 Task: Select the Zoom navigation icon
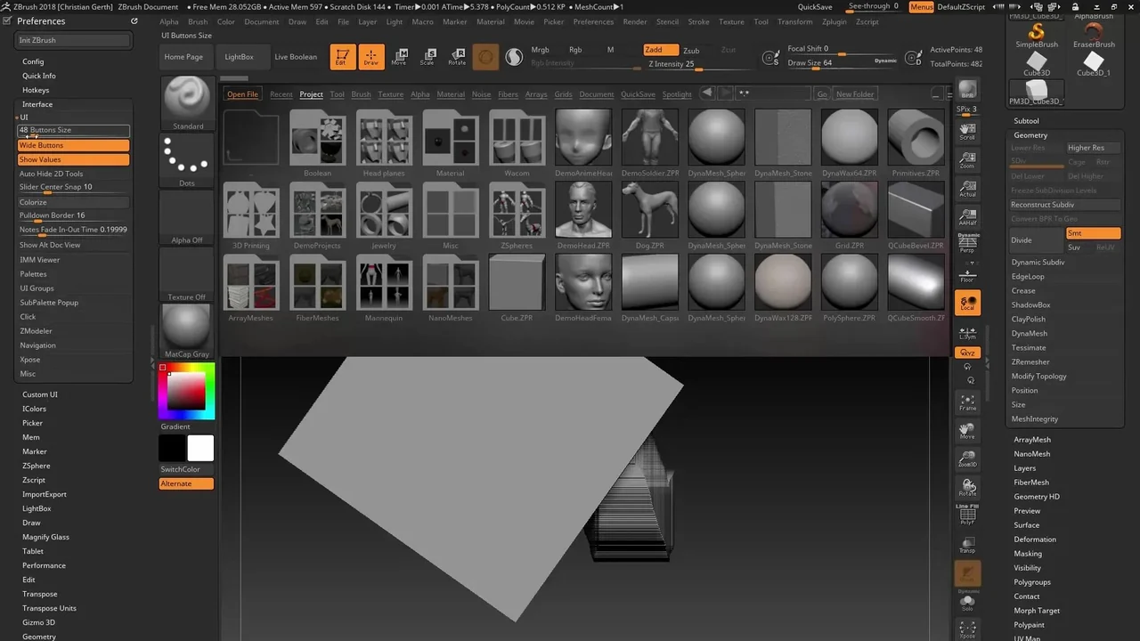pos(967,160)
